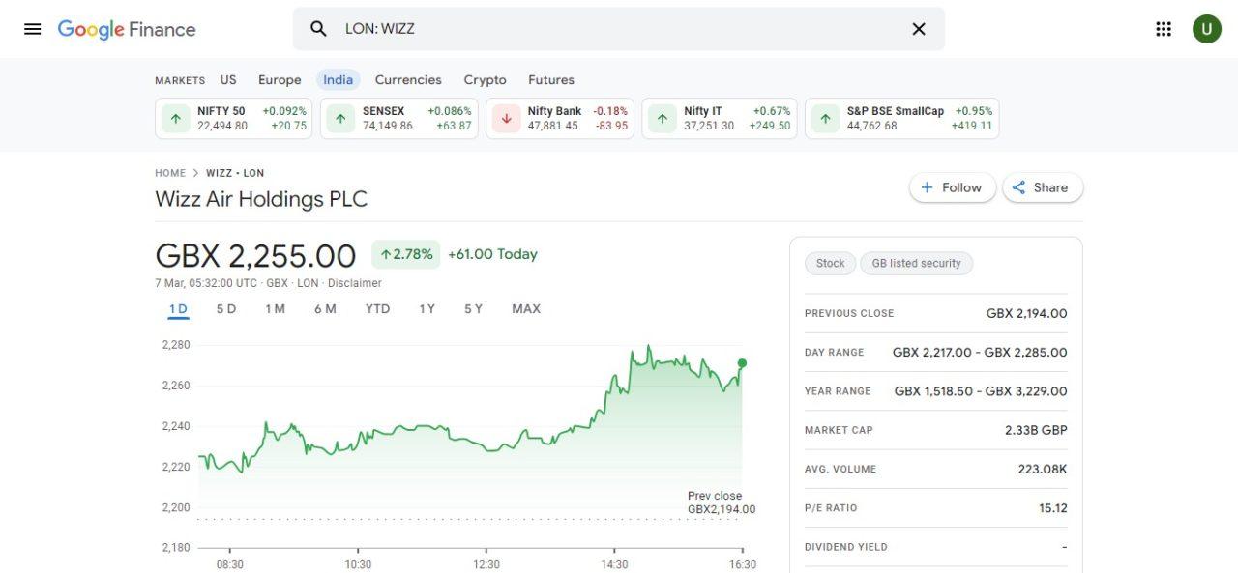1238x573 pixels.
Task: Open the Futures markets tab
Action: pos(551,80)
